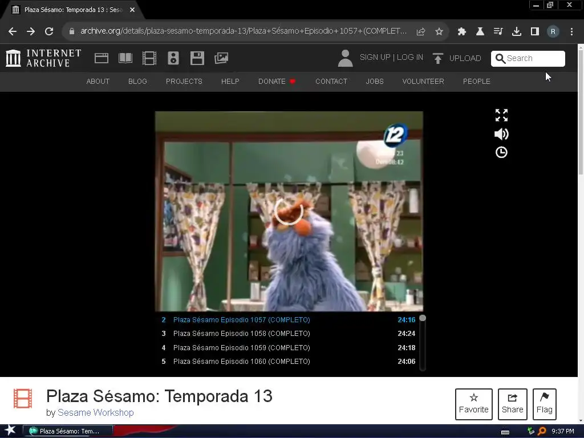
Task: Play Plaza Sésamo Episodio 1058
Action: 289,333
